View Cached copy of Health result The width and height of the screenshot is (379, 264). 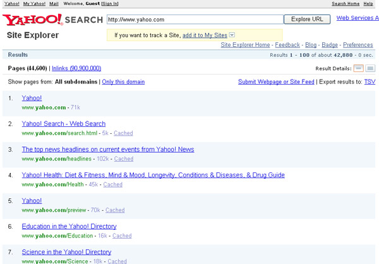click(x=113, y=184)
